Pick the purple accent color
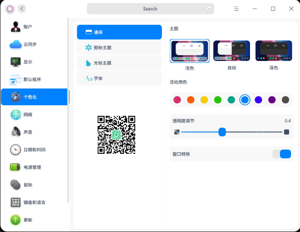The width and height of the screenshot is (300, 232). click(272, 100)
